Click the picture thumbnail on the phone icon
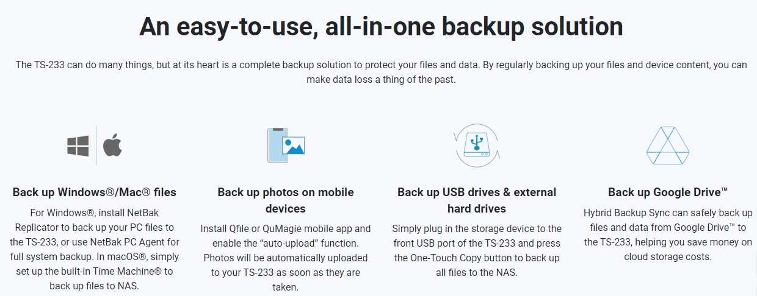Screen dimensions: 757x296 (293, 145)
